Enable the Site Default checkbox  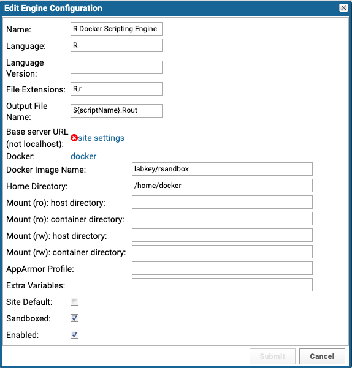click(x=74, y=302)
